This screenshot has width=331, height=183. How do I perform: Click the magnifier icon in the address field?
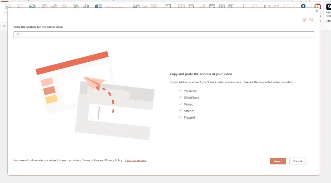(18, 35)
